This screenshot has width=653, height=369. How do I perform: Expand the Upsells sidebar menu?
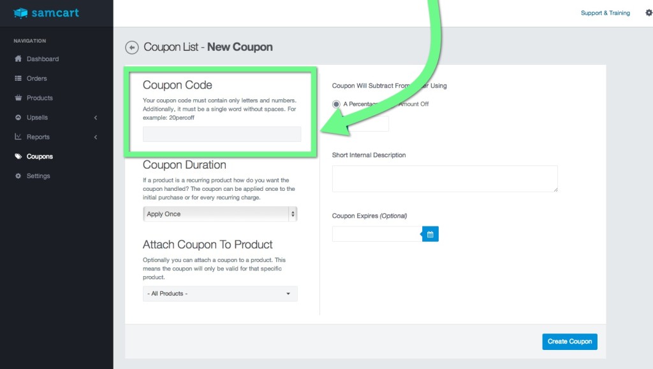95,117
